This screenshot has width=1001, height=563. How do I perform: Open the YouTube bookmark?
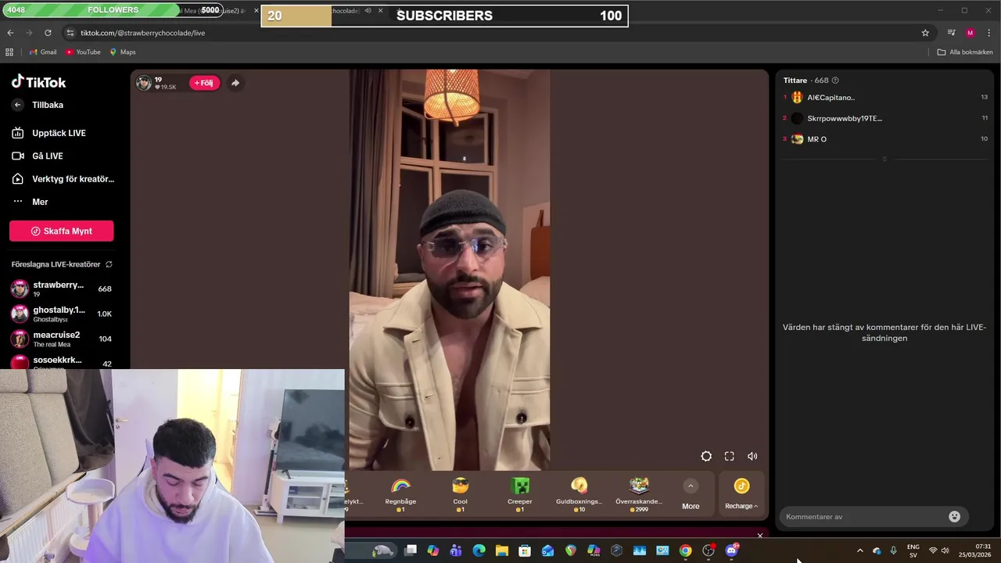[83, 52]
